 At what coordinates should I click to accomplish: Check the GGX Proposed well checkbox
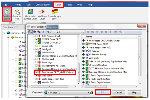coord(36,36)
